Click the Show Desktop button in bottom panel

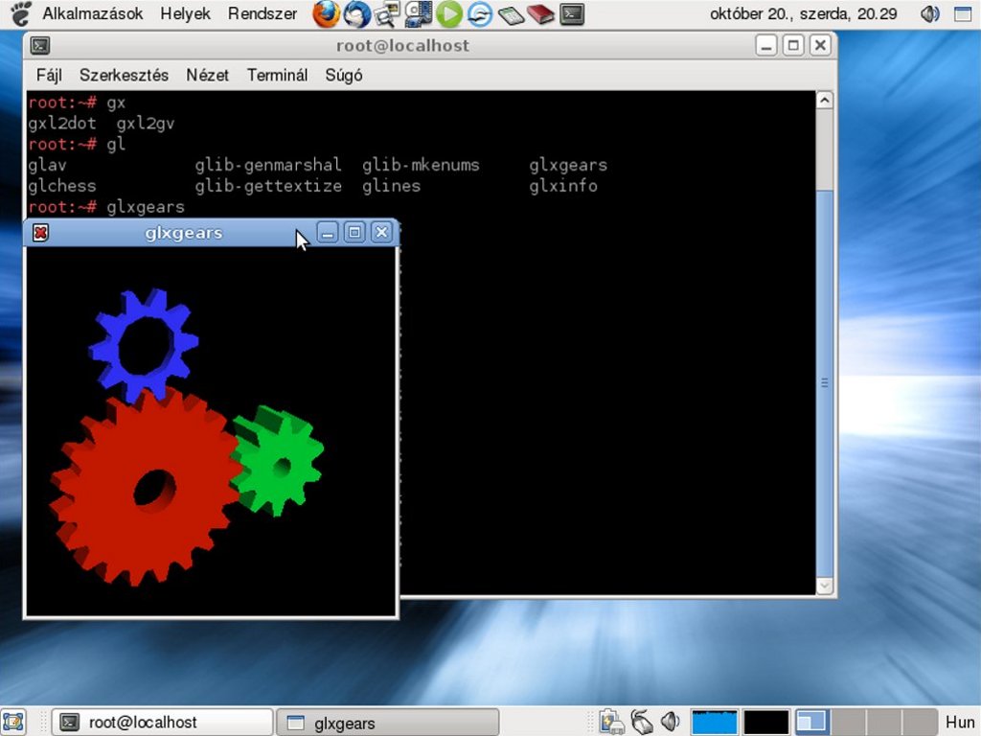tap(13, 723)
